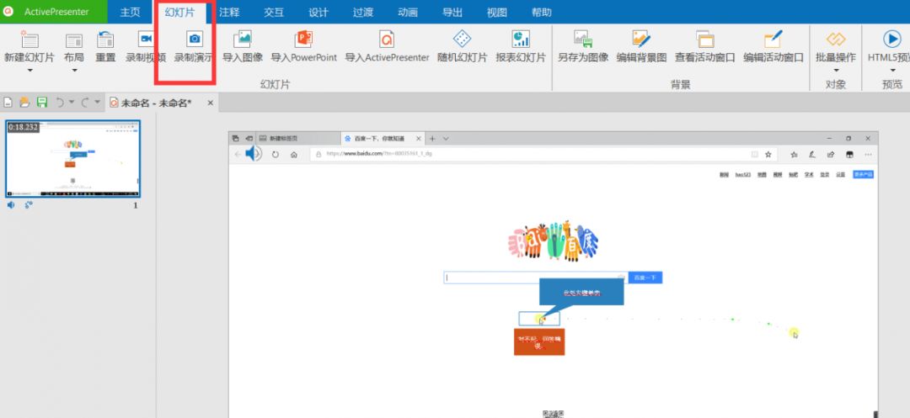Open the 交互 ribbon tab
The height and width of the screenshot is (418, 910).
click(274, 12)
